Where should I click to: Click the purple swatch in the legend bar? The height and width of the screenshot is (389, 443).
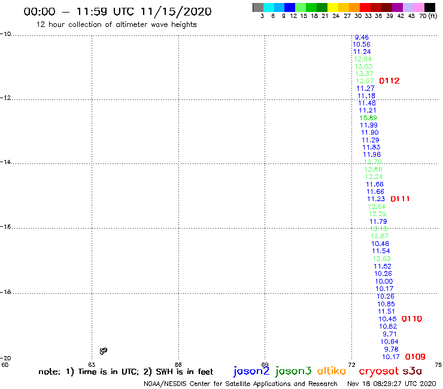[398, 7]
